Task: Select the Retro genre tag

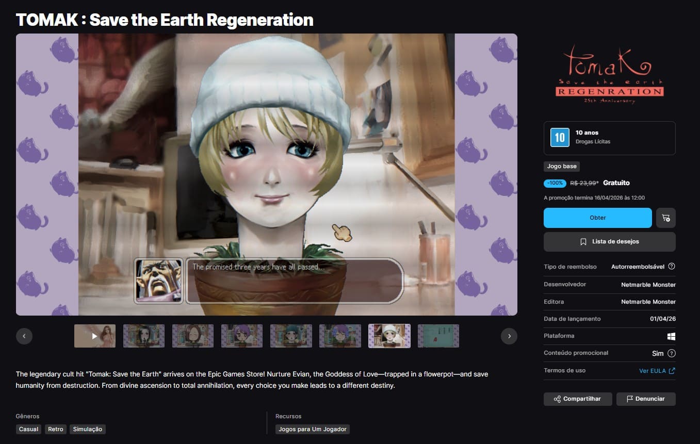Action: pos(56,429)
